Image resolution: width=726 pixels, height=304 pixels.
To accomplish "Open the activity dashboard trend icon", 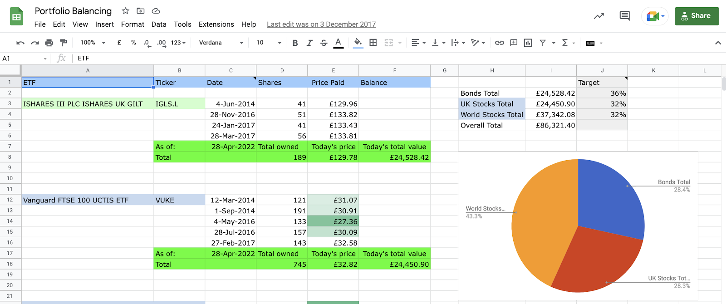I will tap(599, 16).
